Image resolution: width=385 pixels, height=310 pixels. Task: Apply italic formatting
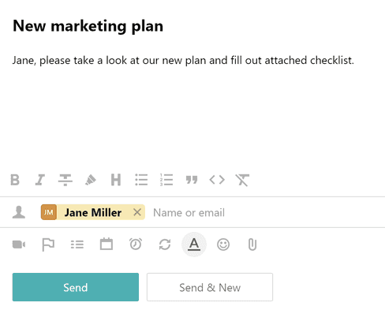(39, 180)
